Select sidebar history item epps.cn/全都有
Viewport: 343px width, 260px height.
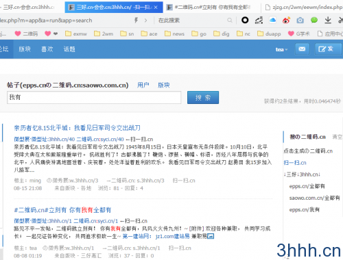(307, 186)
